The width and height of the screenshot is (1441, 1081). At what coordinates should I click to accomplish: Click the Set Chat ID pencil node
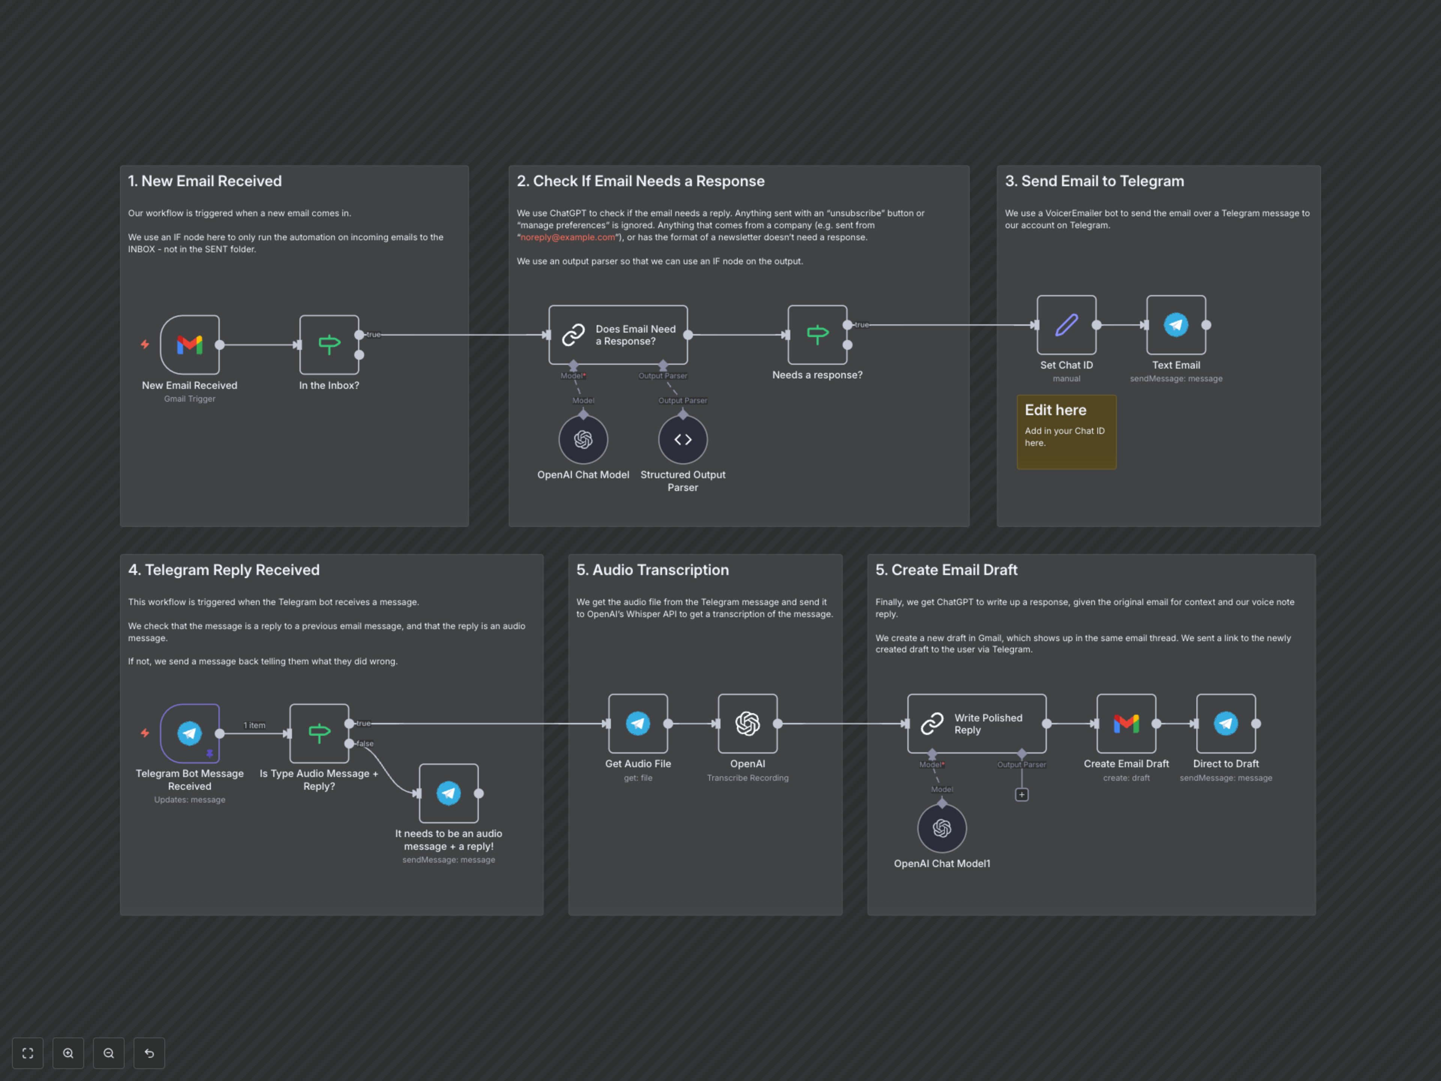point(1066,325)
